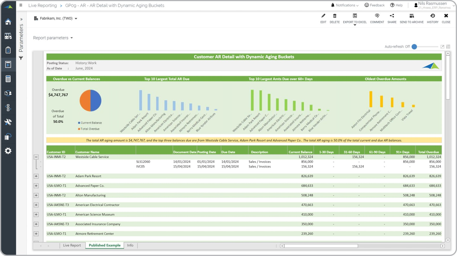Switch to the Info tab

coord(130,245)
